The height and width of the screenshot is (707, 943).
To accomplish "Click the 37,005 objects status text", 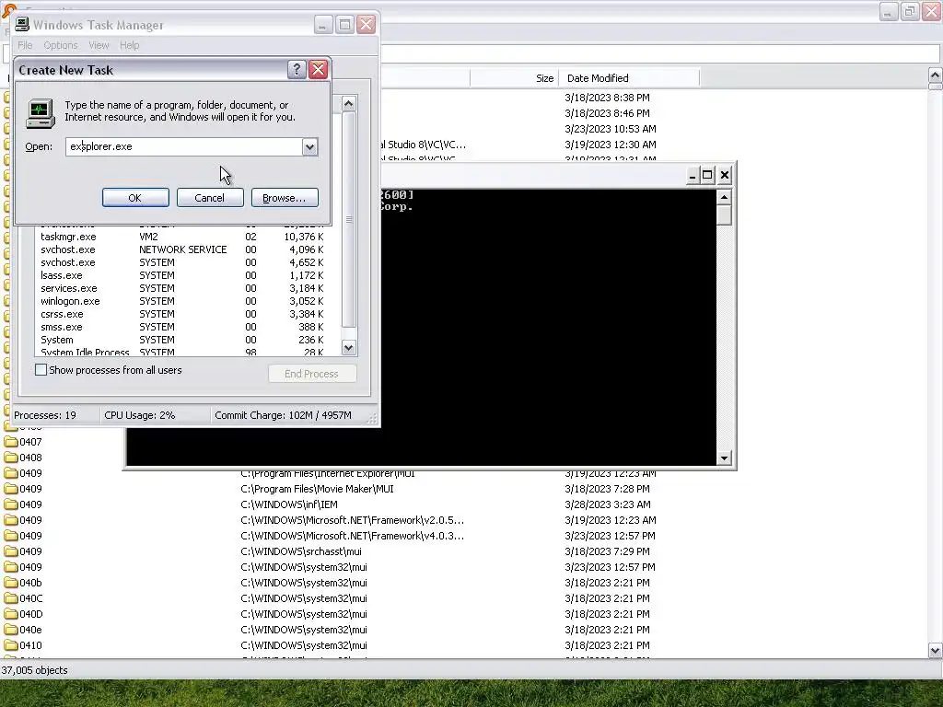I will 34,670.
